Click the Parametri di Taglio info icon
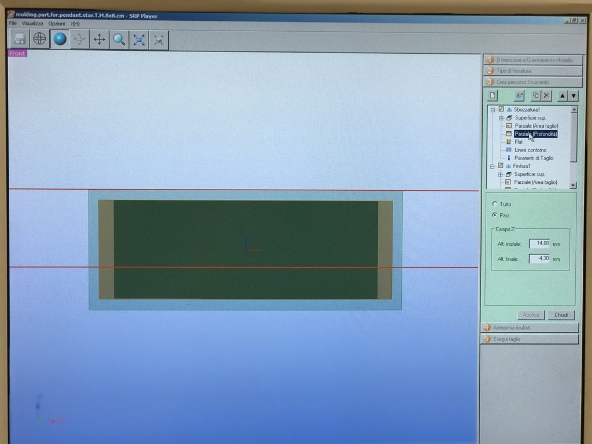The height and width of the screenshot is (444, 592). (x=509, y=158)
